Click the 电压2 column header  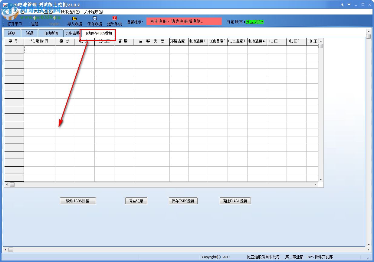pyautogui.click(x=297, y=41)
